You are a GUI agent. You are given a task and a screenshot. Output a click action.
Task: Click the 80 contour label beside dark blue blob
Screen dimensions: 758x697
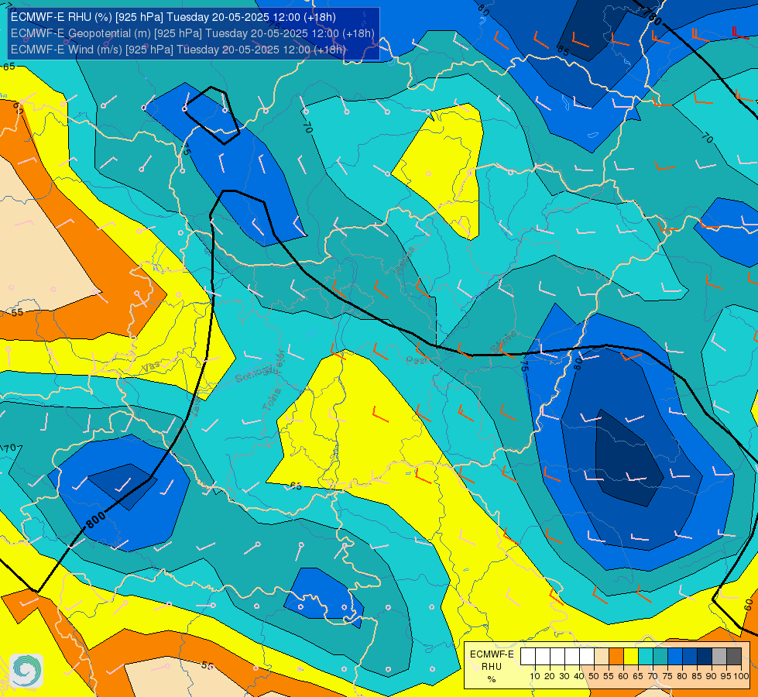pos(578,363)
